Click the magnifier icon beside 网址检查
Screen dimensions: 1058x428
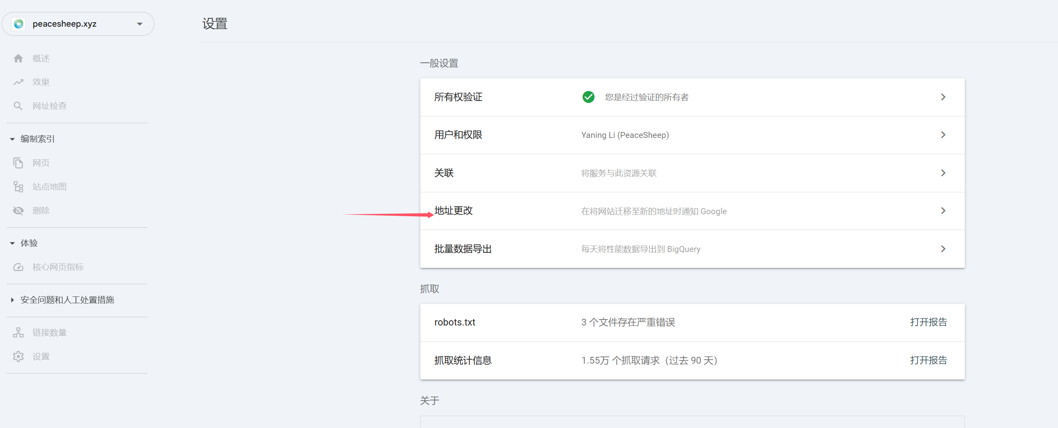18,106
